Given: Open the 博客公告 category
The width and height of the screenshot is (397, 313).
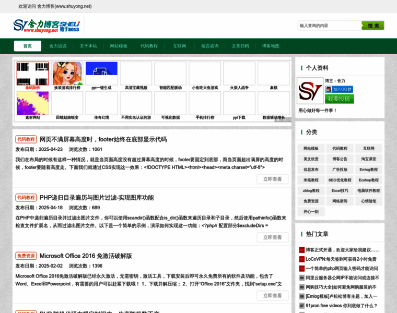Looking at the screenshot, I should (x=340, y=159).
